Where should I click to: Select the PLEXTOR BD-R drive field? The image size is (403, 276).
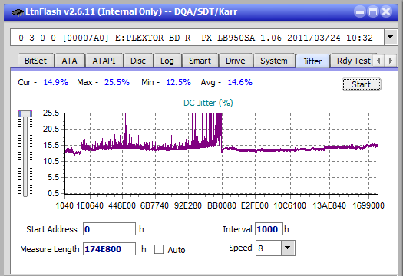click(x=197, y=38)
